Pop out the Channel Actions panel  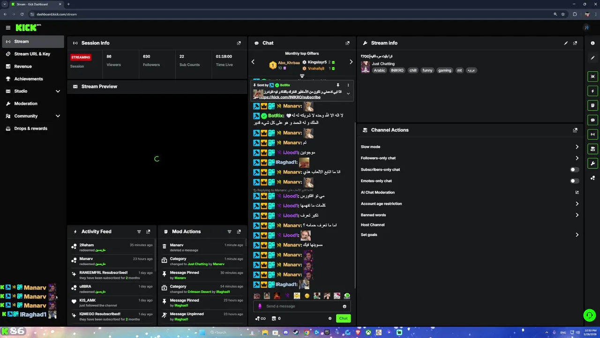point(575,130)
